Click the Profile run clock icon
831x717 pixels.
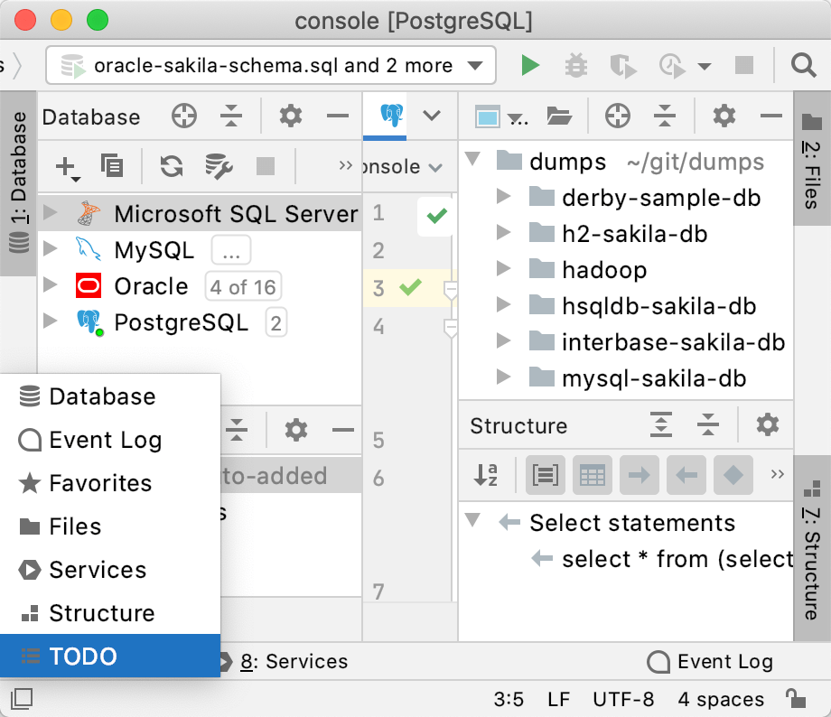(x=672, y=66)
